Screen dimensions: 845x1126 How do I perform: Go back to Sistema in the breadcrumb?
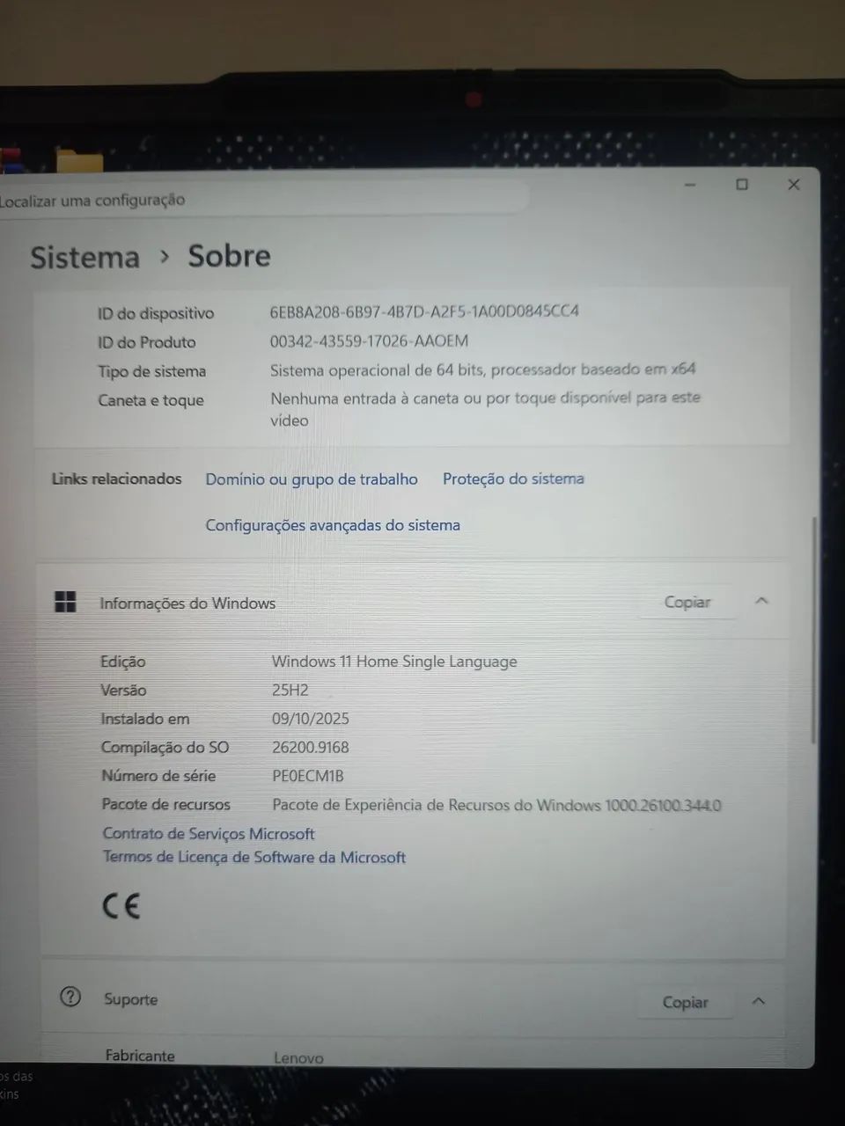coord(85,257)
